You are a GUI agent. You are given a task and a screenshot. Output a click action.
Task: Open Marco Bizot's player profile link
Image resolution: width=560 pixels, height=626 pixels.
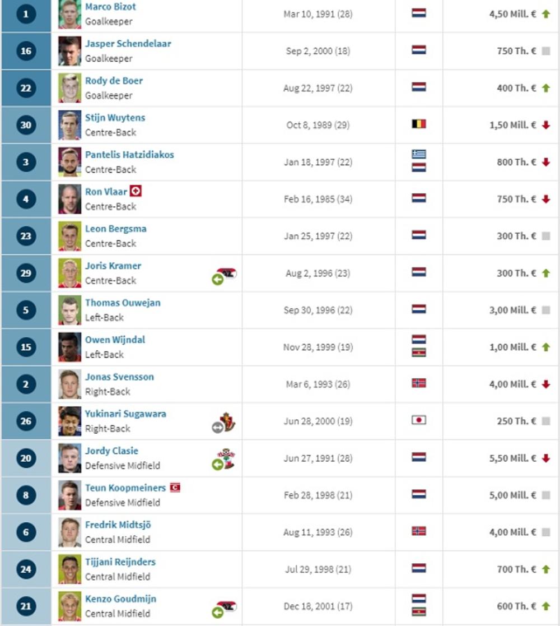tap(110, 7)
